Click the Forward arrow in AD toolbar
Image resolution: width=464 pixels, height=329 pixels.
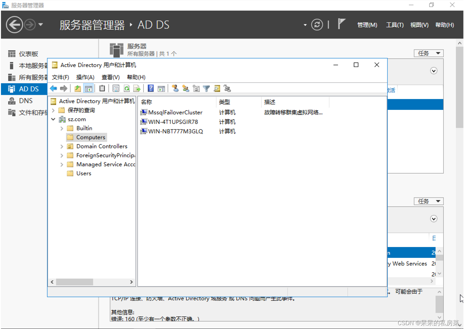pos(64,88)
